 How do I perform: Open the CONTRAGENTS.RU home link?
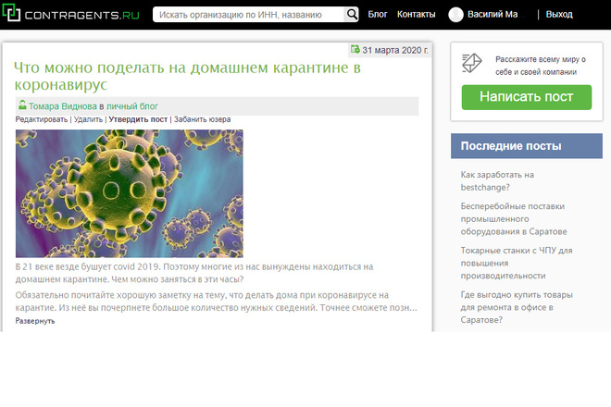pos(81,15)
